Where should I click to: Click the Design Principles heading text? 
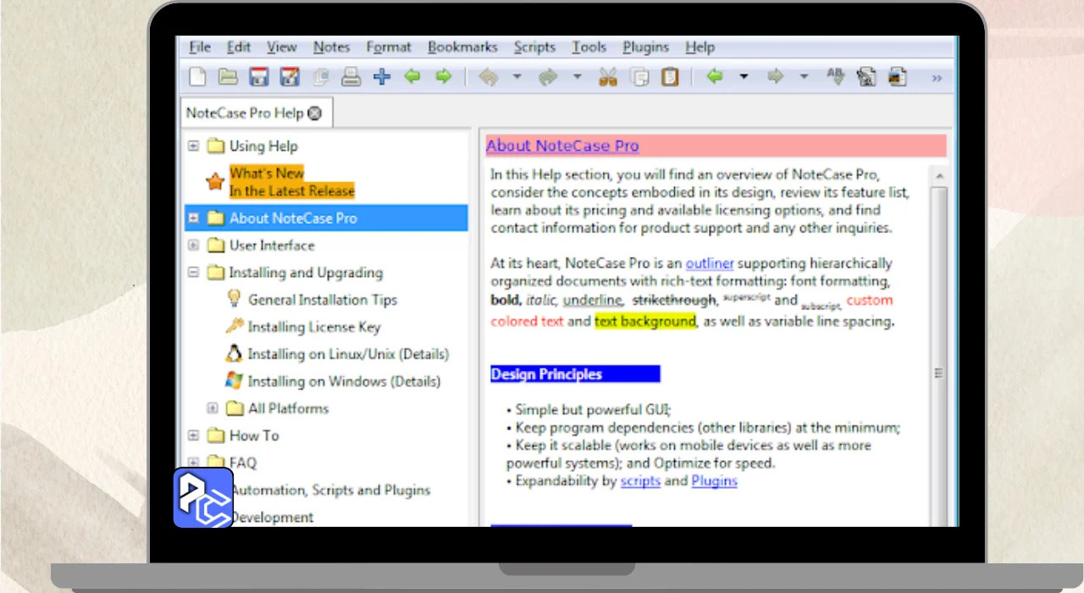click(546, 374)
